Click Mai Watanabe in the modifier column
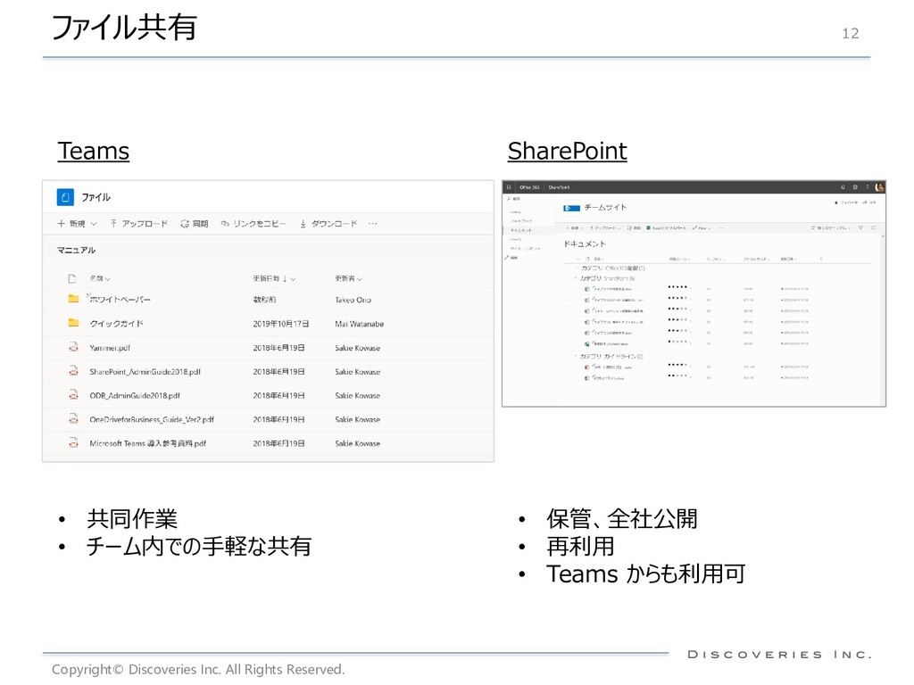 pos(359,324)
